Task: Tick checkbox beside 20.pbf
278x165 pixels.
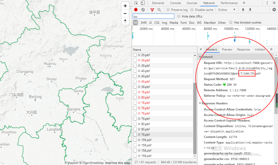Action: [x=135, y=55]
